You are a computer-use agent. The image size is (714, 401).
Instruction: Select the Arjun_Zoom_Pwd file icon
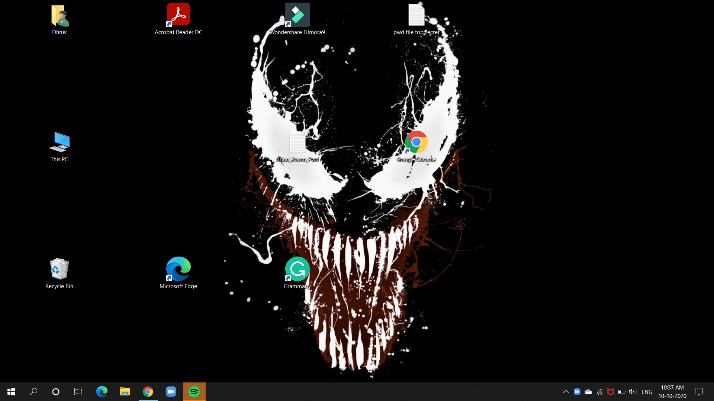[x=297, y=142]
